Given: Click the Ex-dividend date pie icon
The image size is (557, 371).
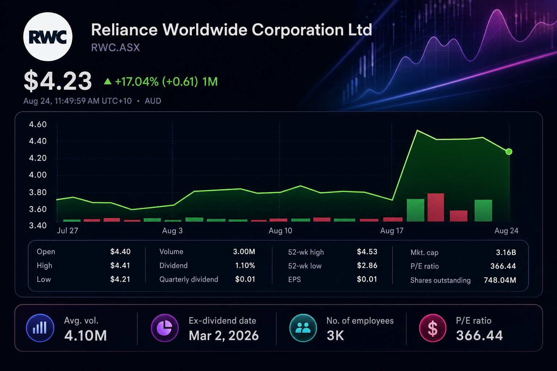Looking at the screenshot, I should [165, 328].
